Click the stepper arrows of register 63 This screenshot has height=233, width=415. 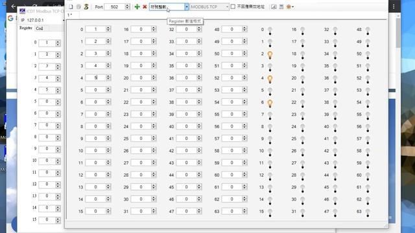(x=244, y=211)
